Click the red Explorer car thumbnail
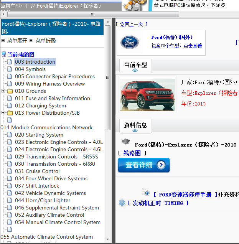 click(147, 95)
